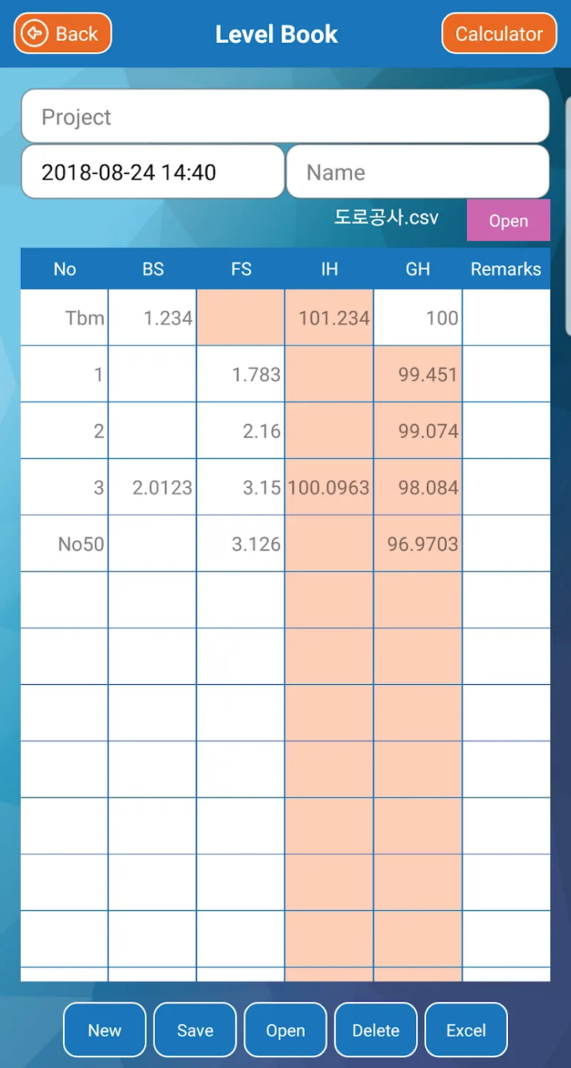
Task: Select the BS cell with 1.234
Action: [x=153, y=317]
